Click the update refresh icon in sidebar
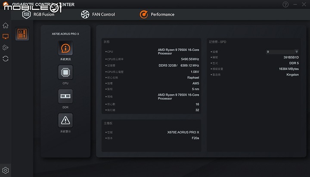Screen dimensions: 310x177 pyautogui.click(x=6, y=59)
